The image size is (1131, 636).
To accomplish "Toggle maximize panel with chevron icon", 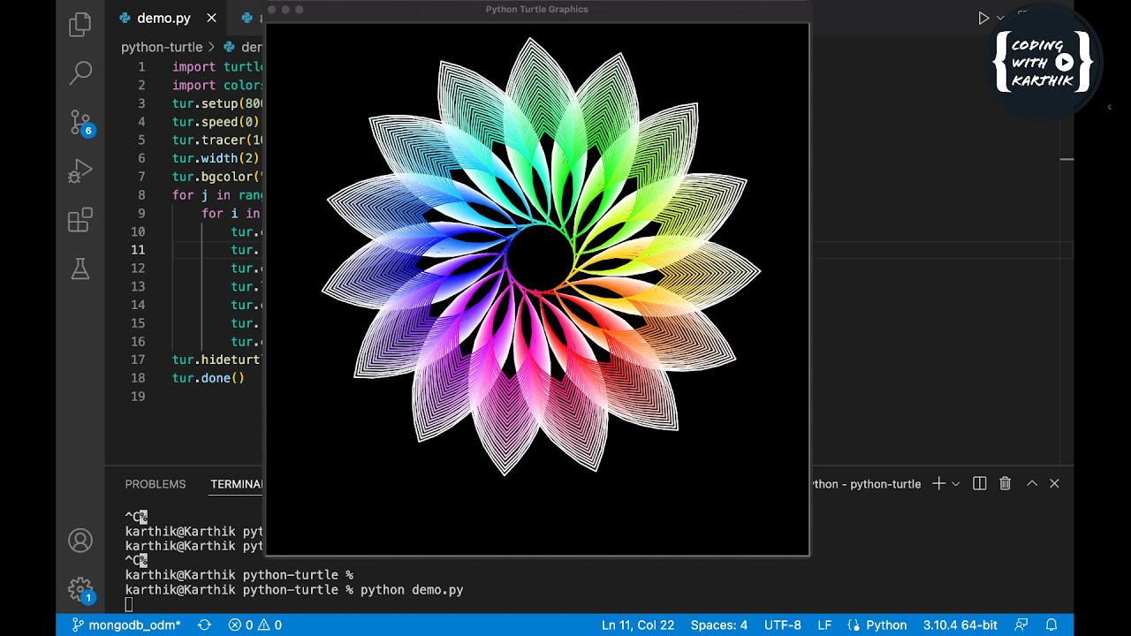I will click(x=1031, y=483).
